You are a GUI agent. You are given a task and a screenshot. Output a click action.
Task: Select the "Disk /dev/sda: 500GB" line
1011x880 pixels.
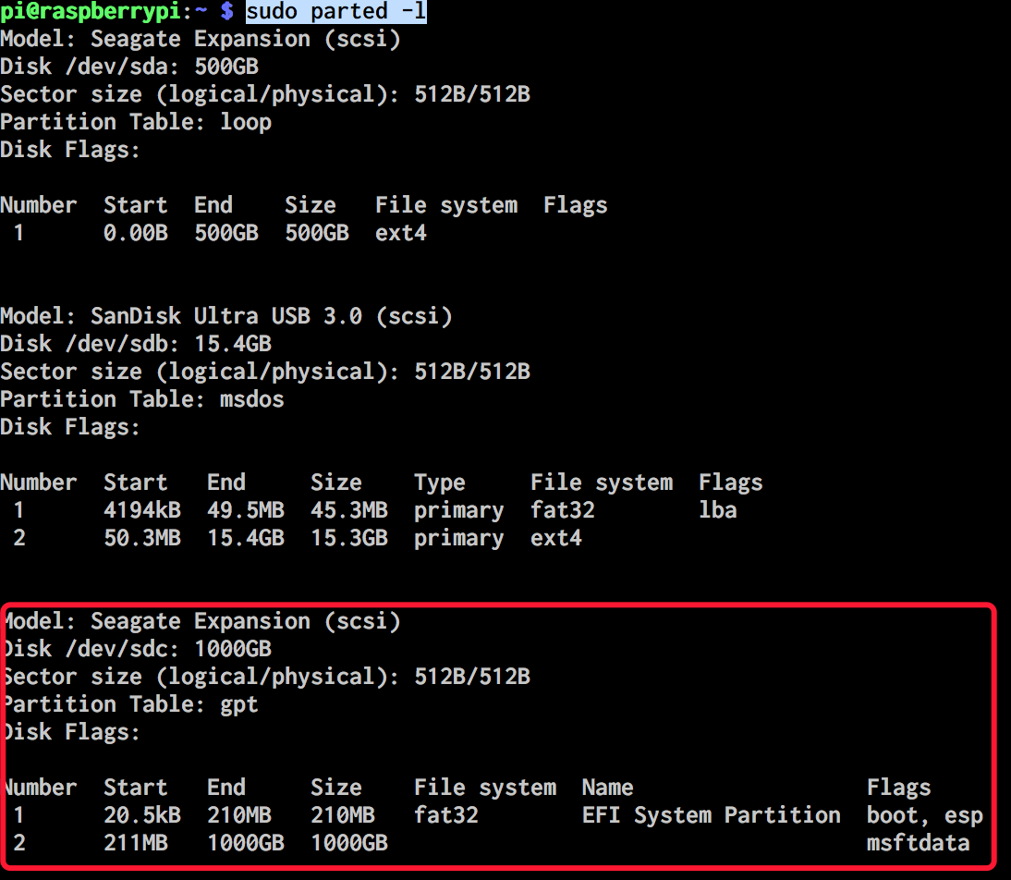coord(129,67)
